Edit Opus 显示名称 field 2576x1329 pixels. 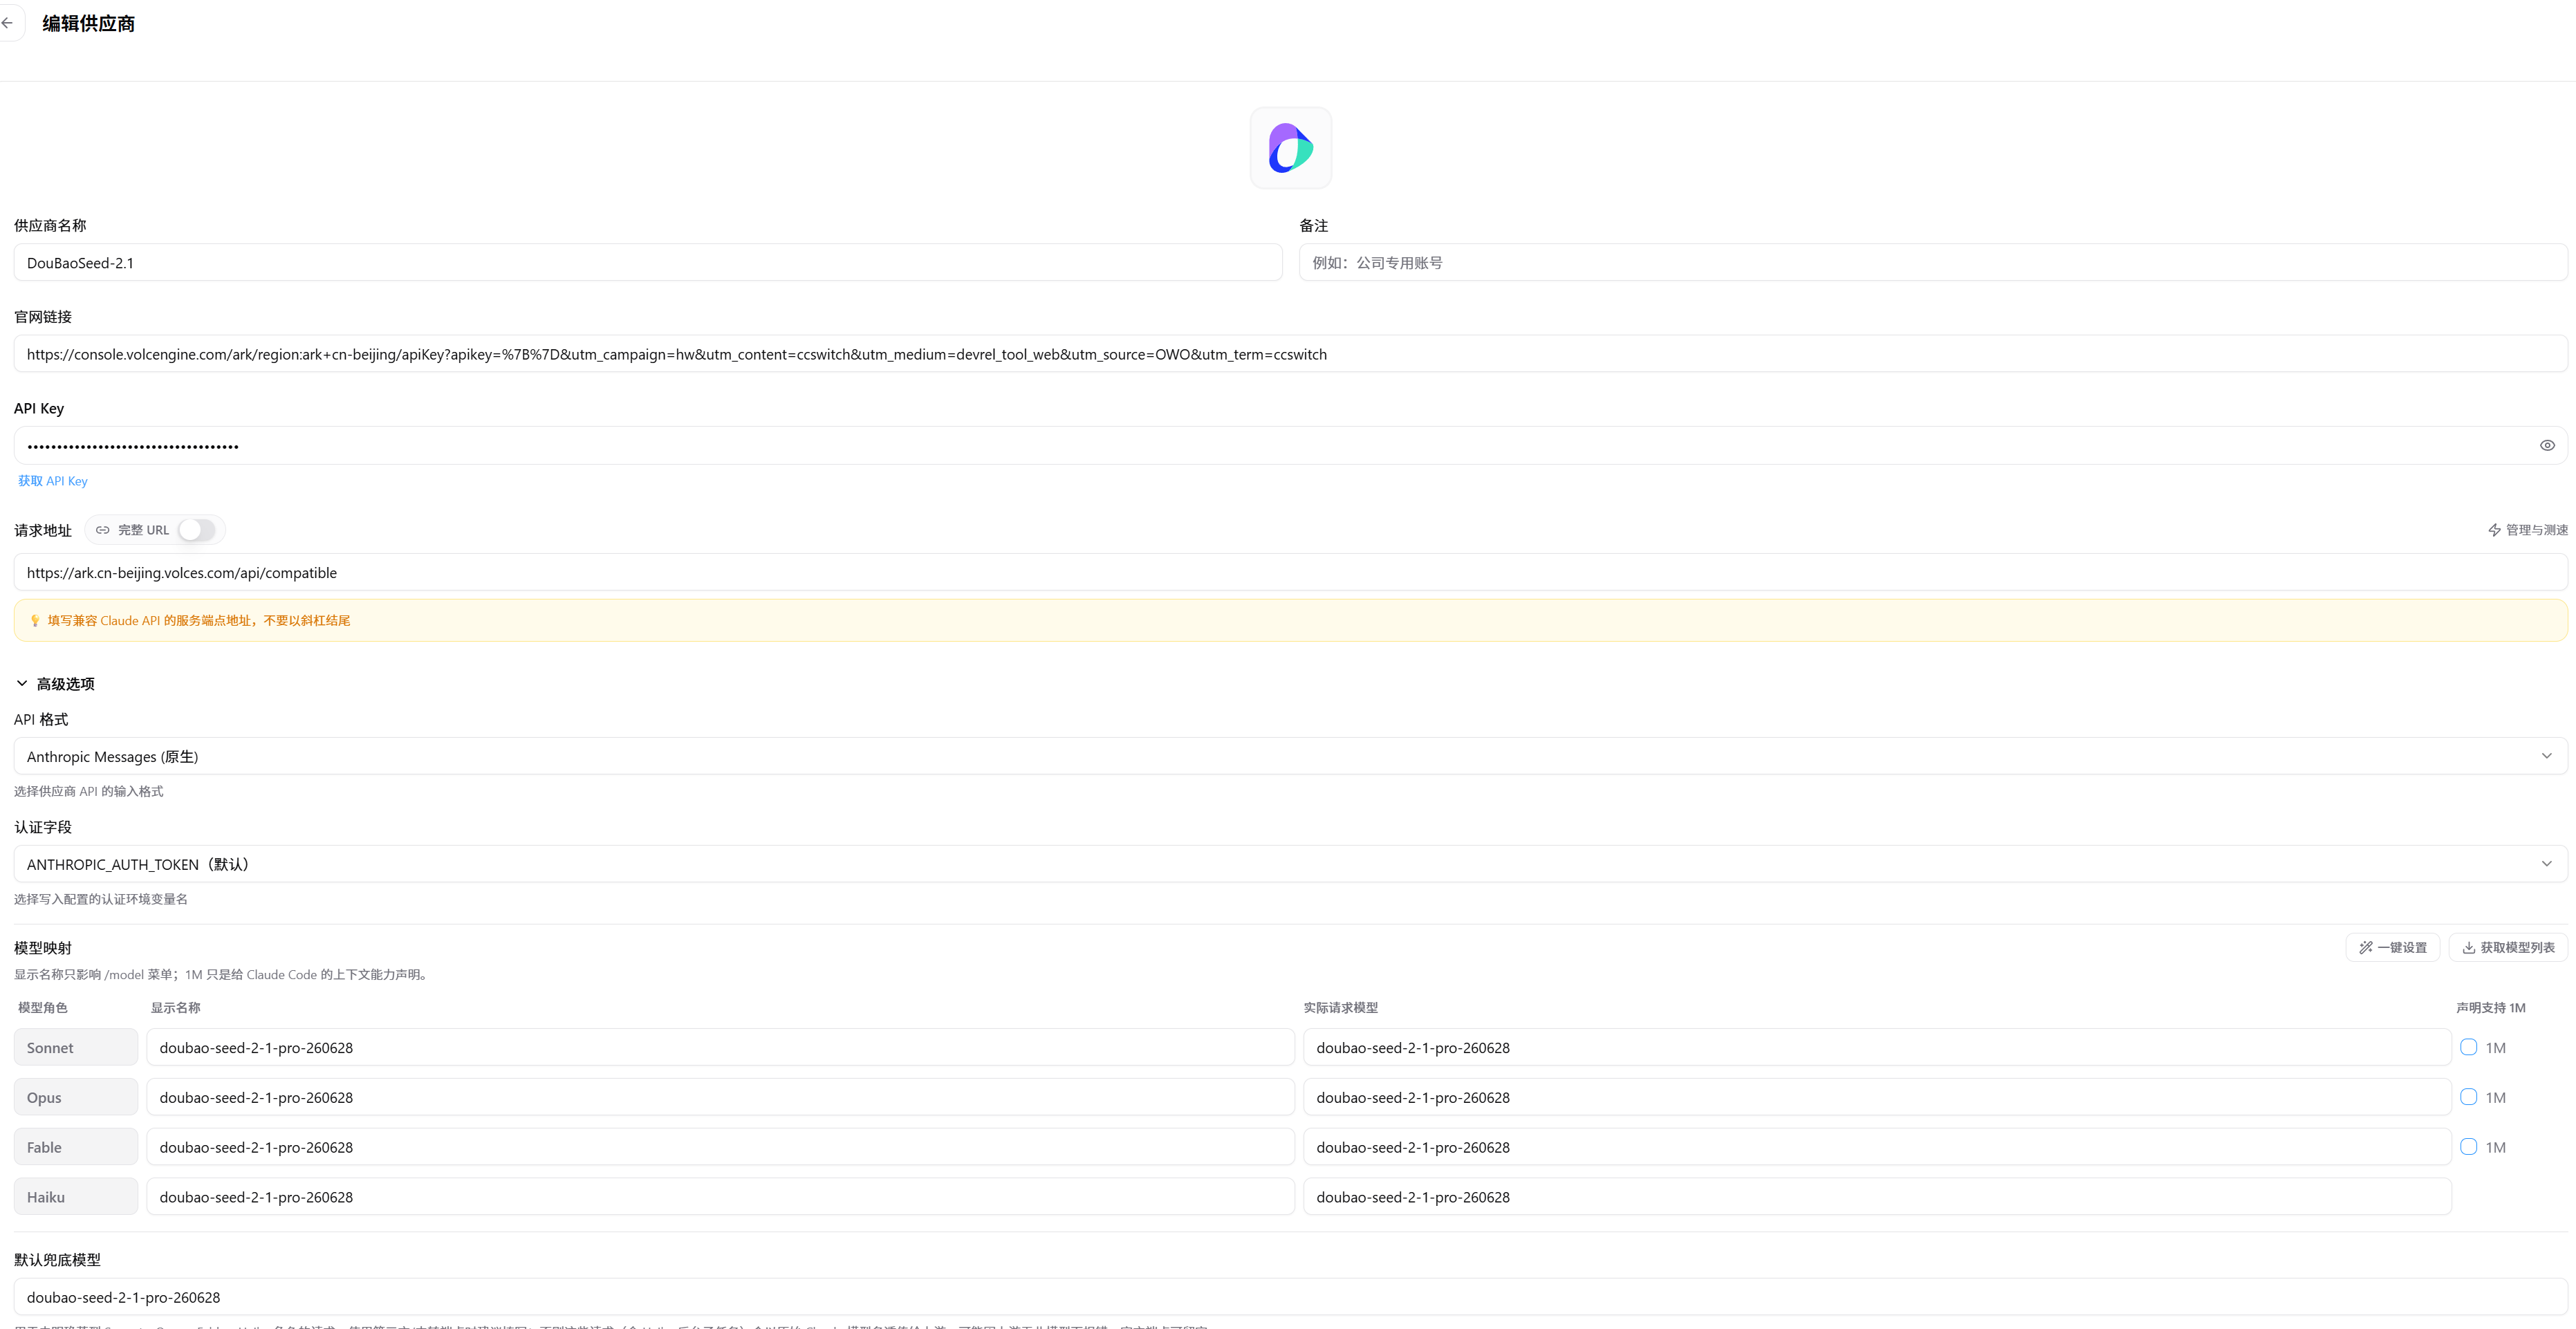point(720,1097)
